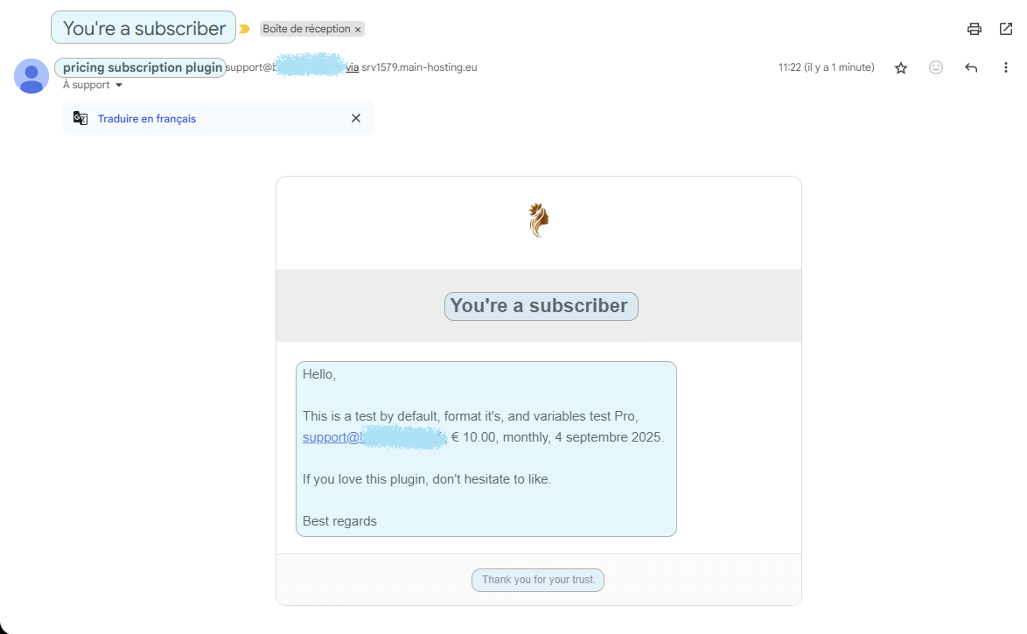Click the sender's profile avatar
Screen dimensions: 1027x634
(31, 76)
